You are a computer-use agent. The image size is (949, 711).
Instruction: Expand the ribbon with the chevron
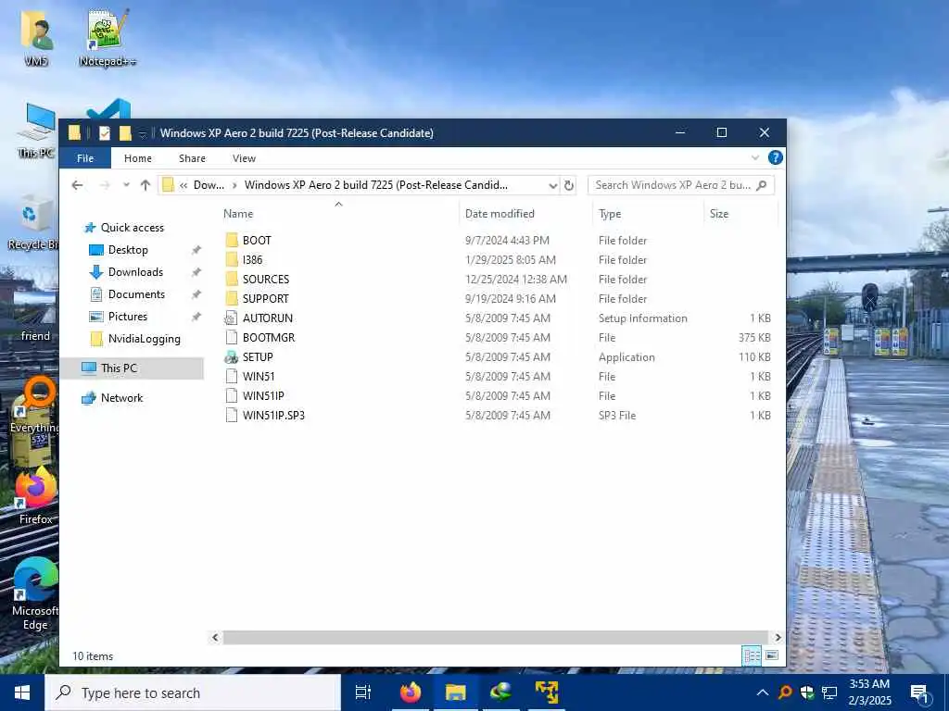755,157
